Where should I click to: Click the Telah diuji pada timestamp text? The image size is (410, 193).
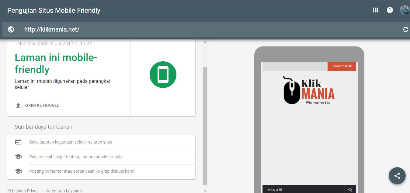point(53,43)
